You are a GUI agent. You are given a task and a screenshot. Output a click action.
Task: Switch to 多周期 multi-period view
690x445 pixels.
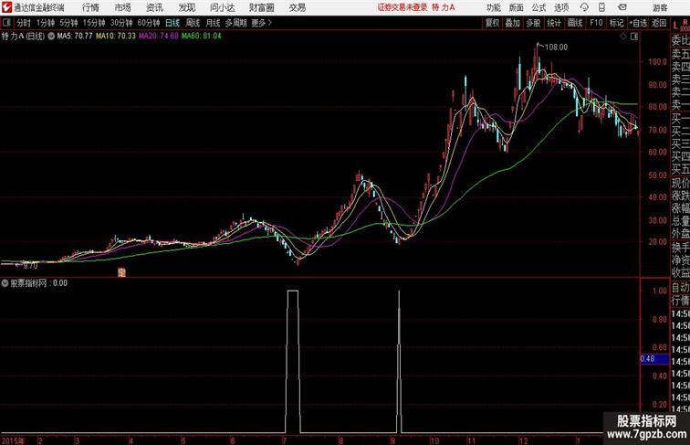236,23
